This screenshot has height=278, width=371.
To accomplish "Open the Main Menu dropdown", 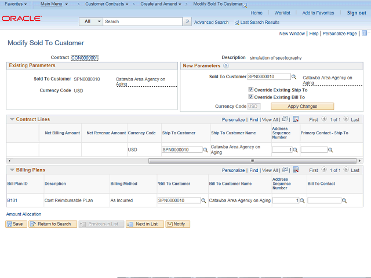I will 54,4.
